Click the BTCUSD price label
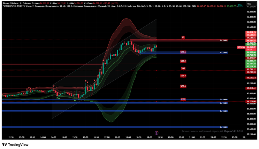The image size is (259, 149). pos(241,47)
